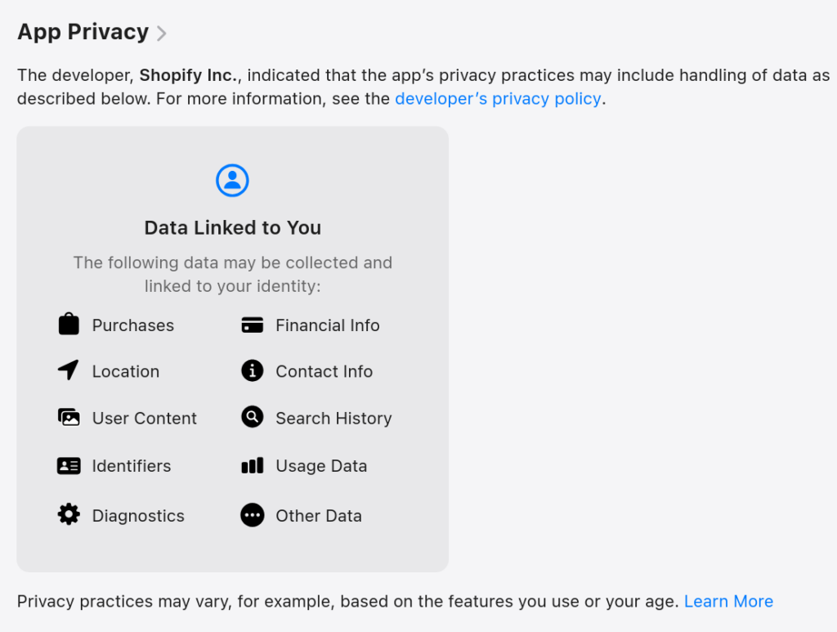
Task: Click the Shopify Inc. developer name
Action: (x=190, y=76)
